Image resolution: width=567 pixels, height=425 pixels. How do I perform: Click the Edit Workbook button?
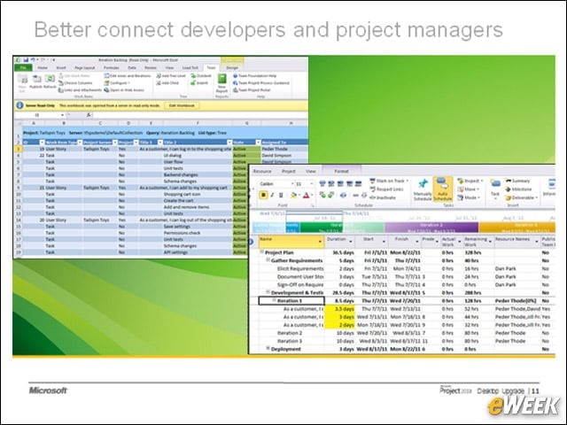pyautogui.click(x=183, y=105)
